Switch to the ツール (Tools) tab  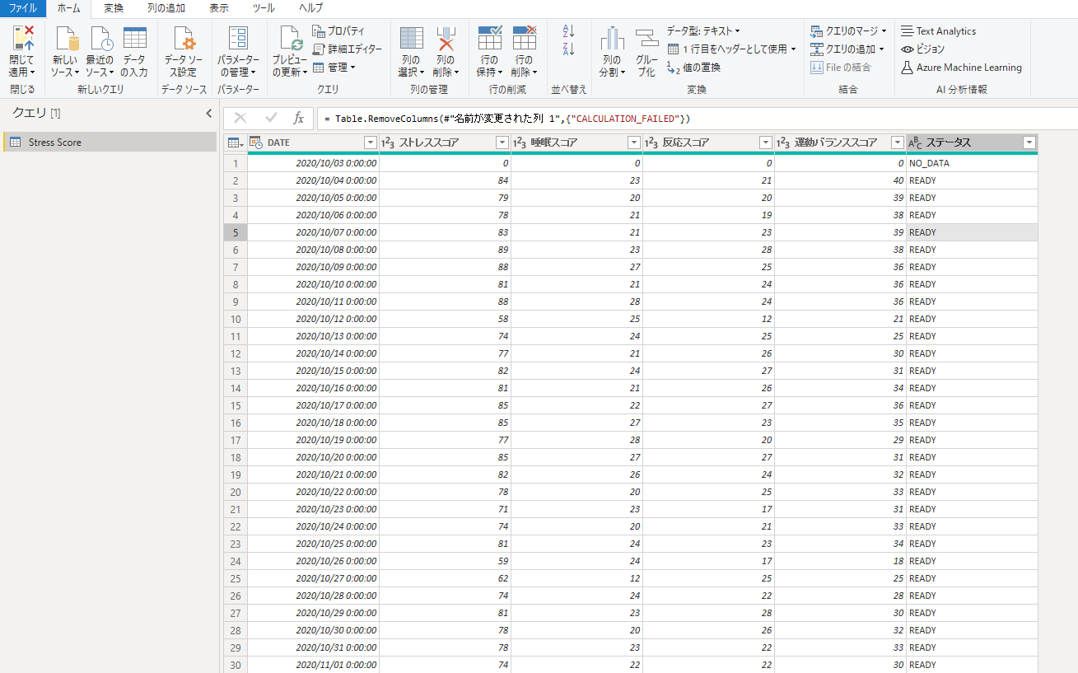tap(264, 8)
